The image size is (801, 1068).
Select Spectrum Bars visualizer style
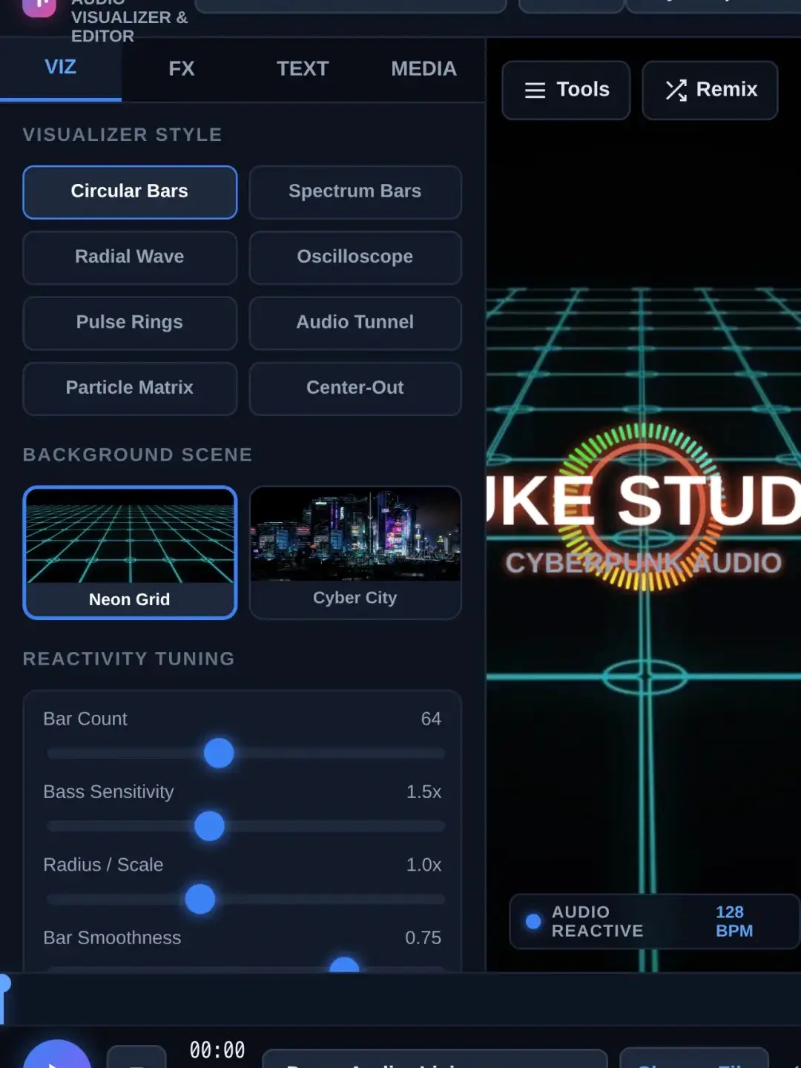(x=355, y=192)
